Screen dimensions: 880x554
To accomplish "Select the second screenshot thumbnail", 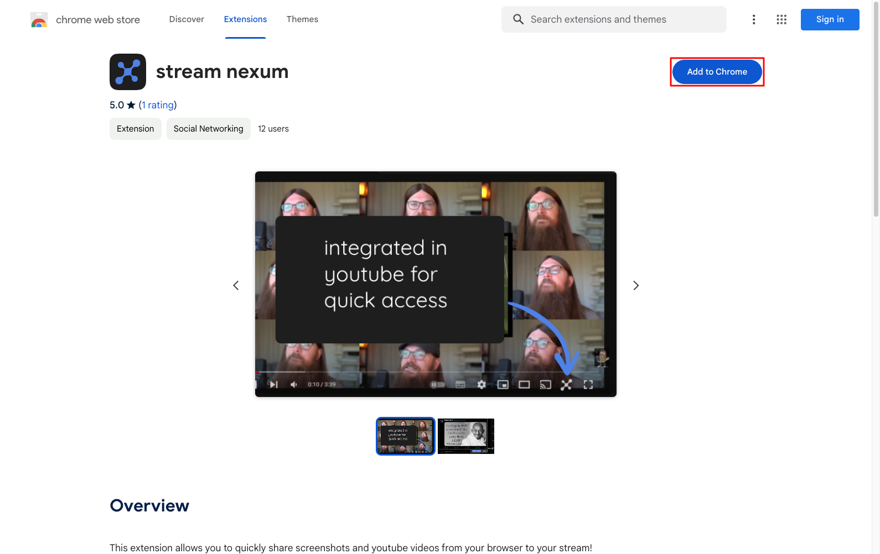I will [466, 436].
